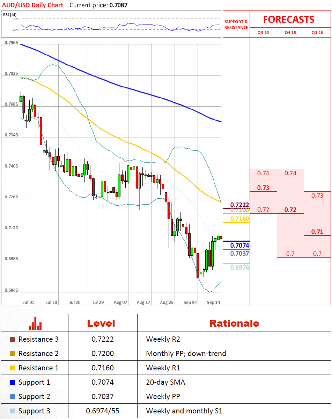This screenshot has width=332, height=419.
Task: Click the 0.7222 cell in Level column
Action: pos(103,339)
